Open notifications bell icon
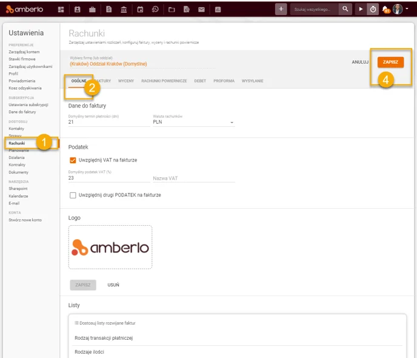Viewport: 417px width, 358px height. tap(385, 10)
